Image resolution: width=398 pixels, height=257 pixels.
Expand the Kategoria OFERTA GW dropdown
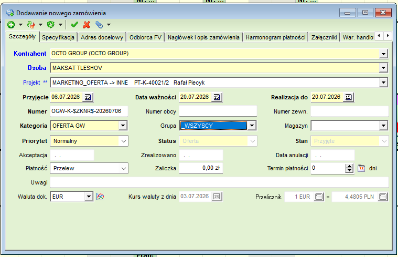(123, 126)
